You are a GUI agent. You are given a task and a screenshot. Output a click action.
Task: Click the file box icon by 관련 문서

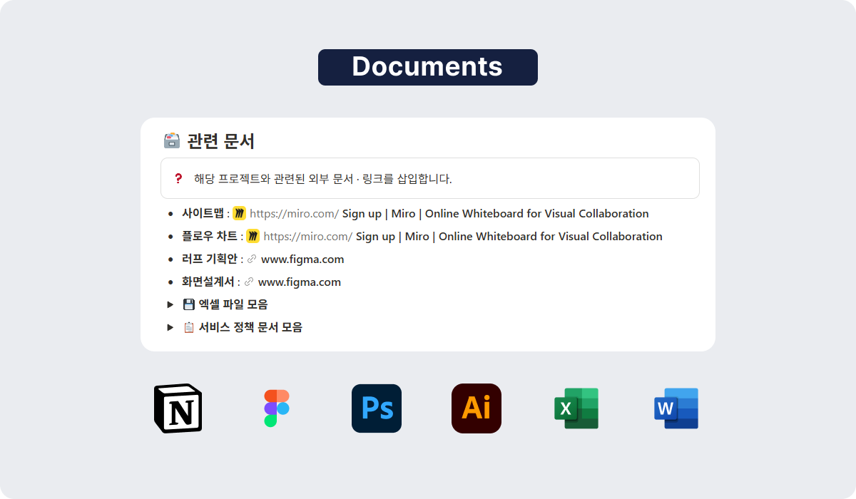(x=172, y=140)
